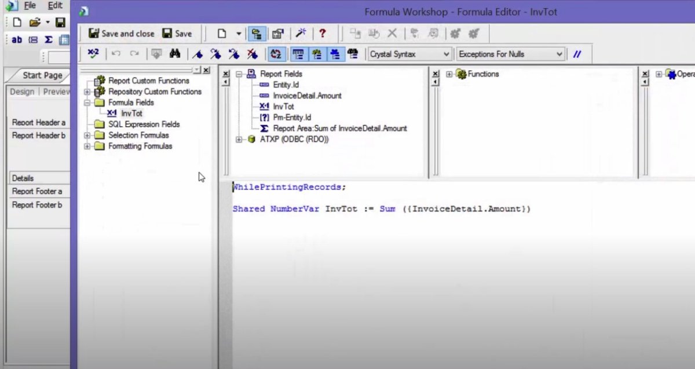Screen dimensions: 695x369
Task: Click the check formula syntax icon
Action: [93, 54]
